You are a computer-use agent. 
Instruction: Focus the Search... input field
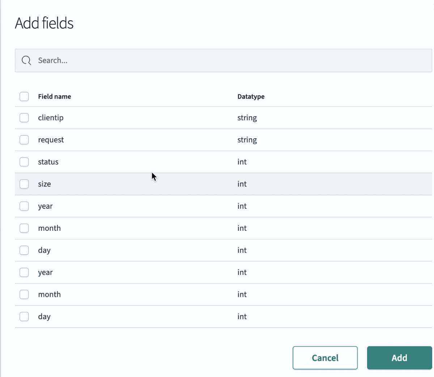224,60
